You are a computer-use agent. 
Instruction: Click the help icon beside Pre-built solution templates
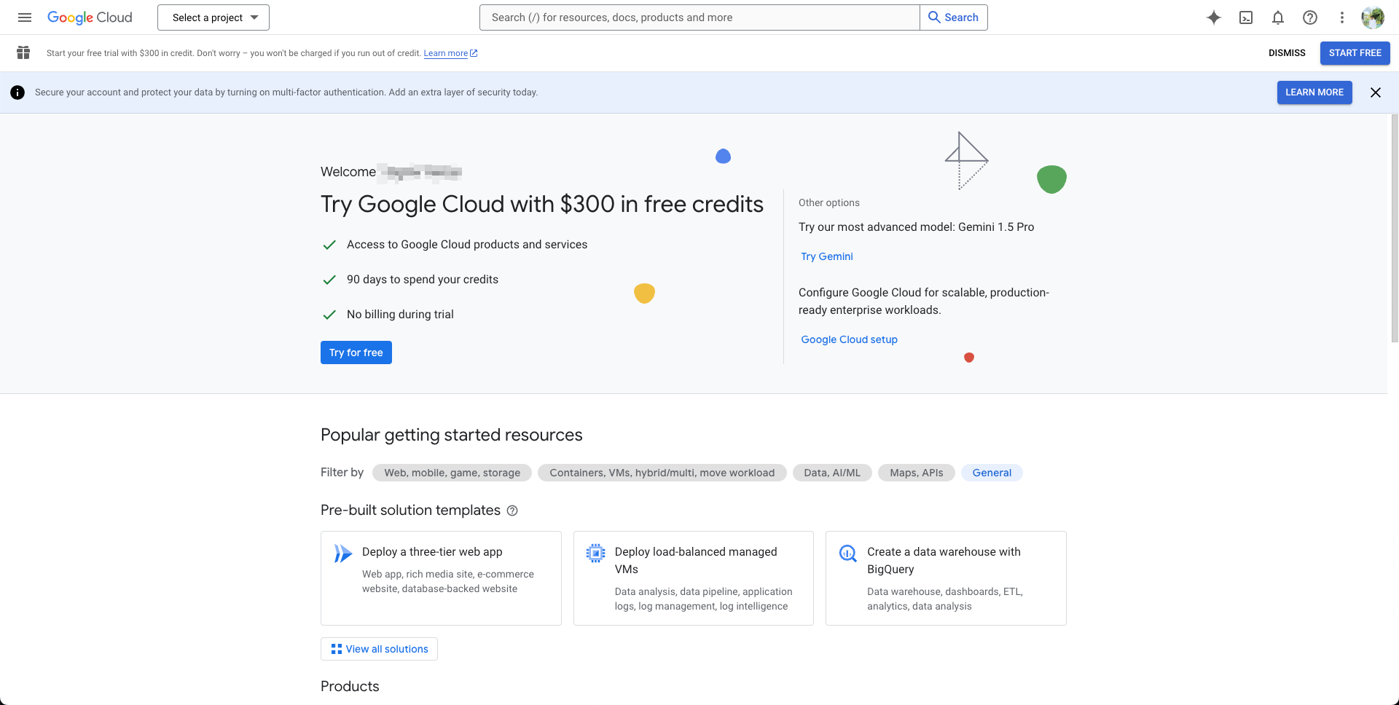pyautogui.click(x=512, y=511)
